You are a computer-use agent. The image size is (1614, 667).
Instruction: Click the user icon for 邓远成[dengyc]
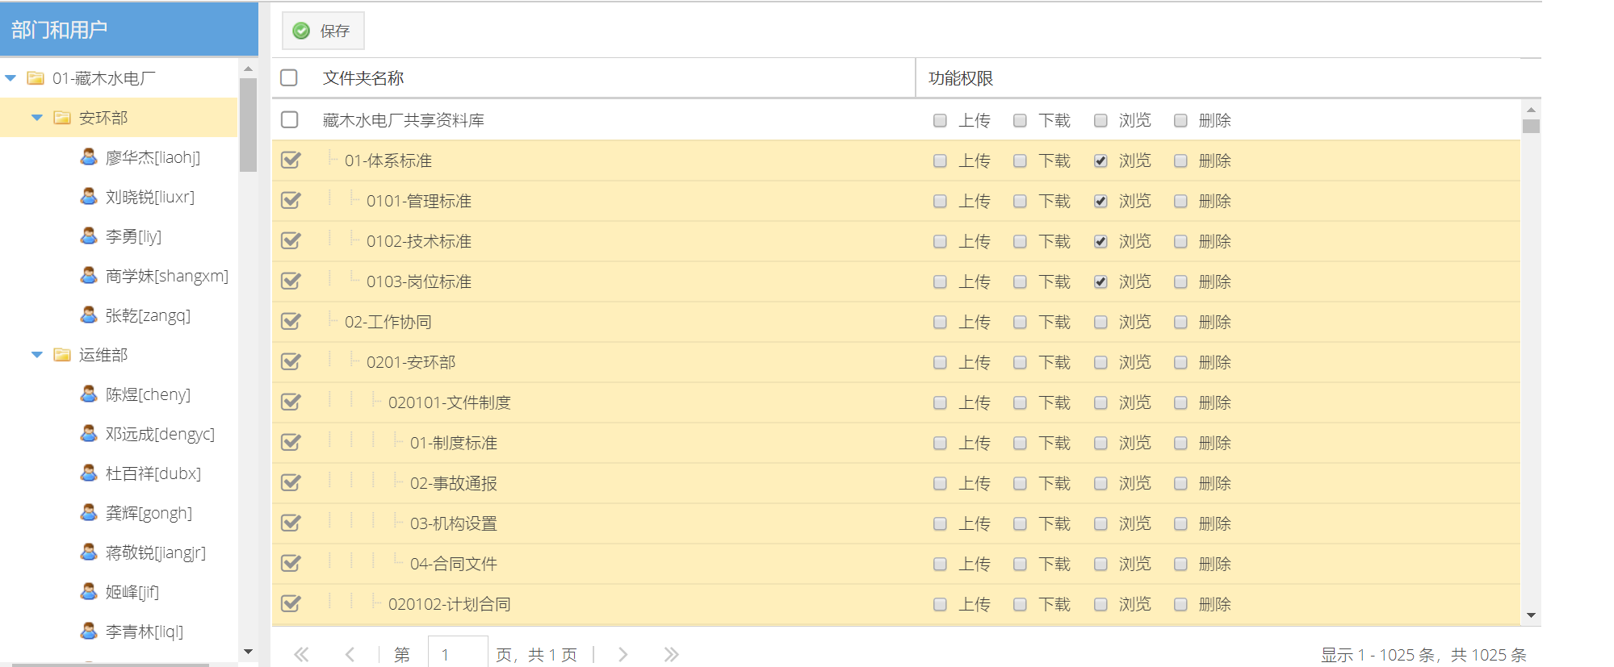click(x=89, y=433)
